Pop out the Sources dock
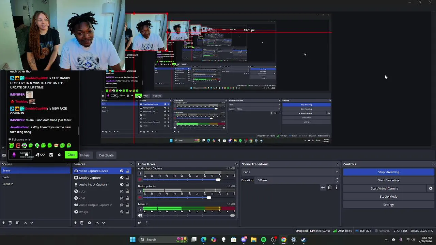 coord(132,164)
